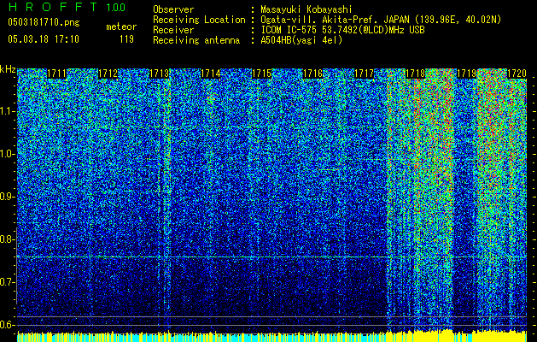Click the yellow signal-level bar graph at bottom
The height and width of the screenshot is (342, 537).
[x=272, y=336]
